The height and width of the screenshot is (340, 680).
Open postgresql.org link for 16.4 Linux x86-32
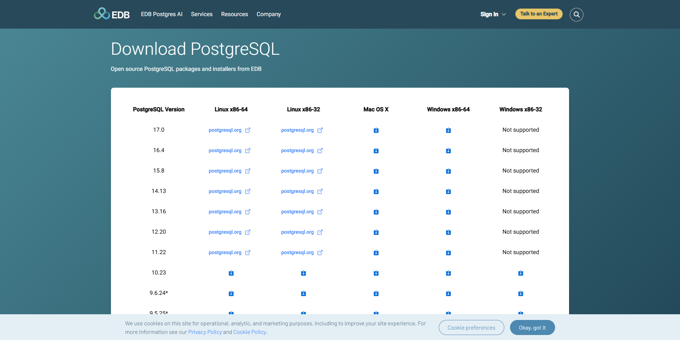[302, 151]
